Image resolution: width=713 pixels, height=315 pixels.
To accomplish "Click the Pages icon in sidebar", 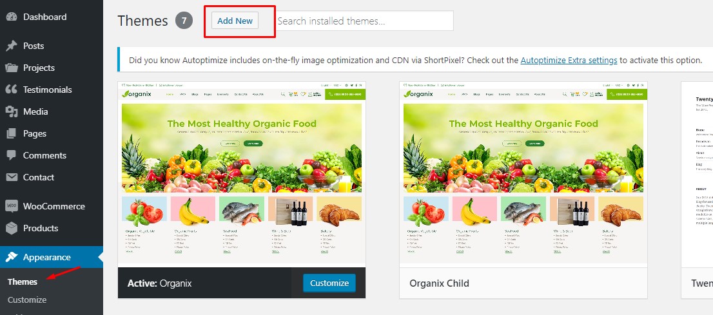I will tap(12, 133).
